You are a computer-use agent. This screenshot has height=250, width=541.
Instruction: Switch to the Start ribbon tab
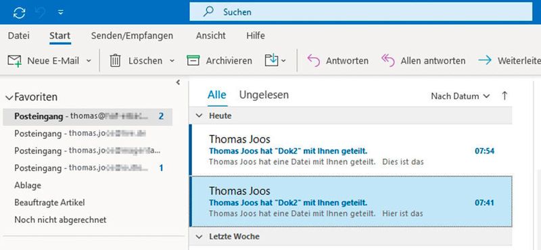tap(60, 36)
